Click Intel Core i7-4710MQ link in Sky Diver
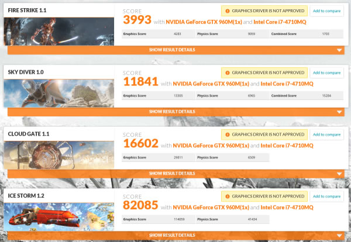This screenshot has height=242, width=351. (287, 84)
